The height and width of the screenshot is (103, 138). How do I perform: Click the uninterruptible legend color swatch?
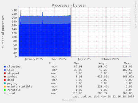point(5,87)
